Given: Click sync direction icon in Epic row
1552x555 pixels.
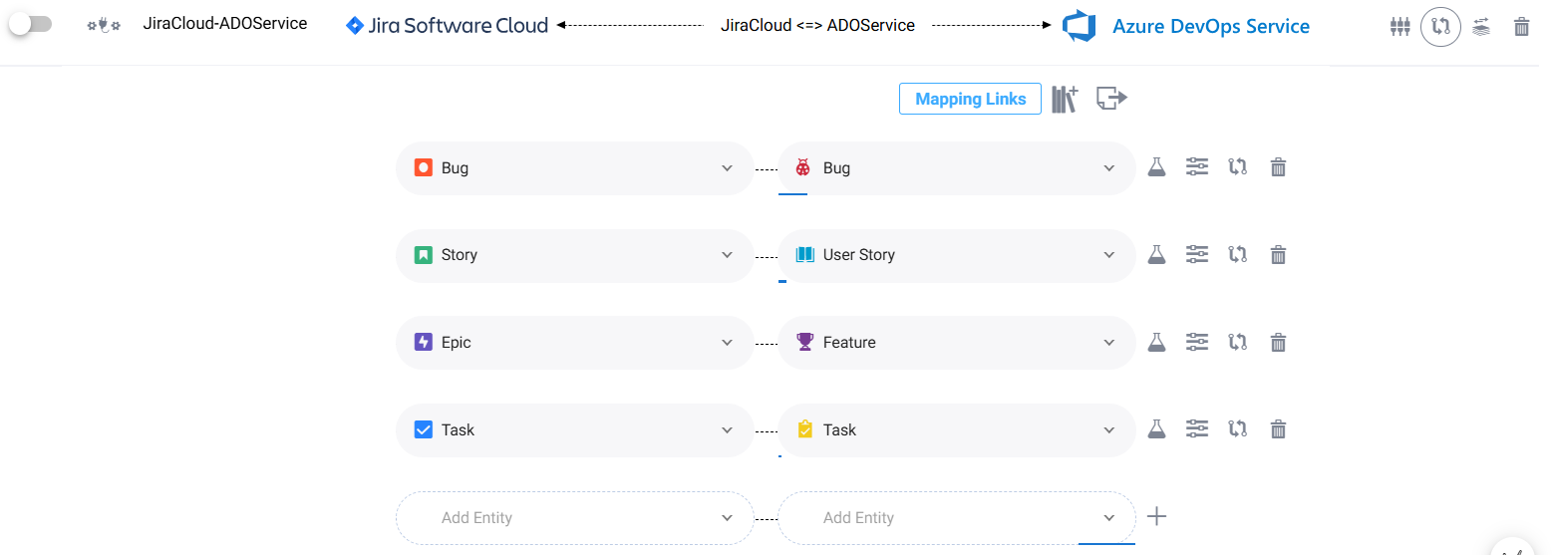Looking at the screenshot, I should point(1238,342).
